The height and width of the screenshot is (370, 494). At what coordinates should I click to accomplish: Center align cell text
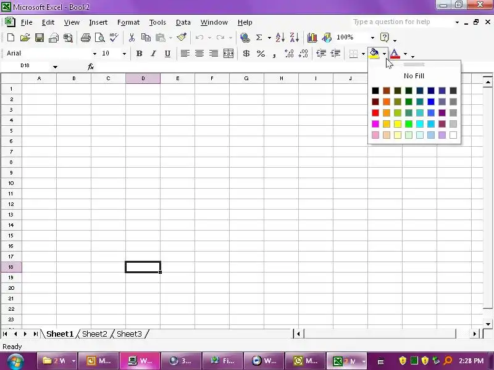(x=199, y=54)
